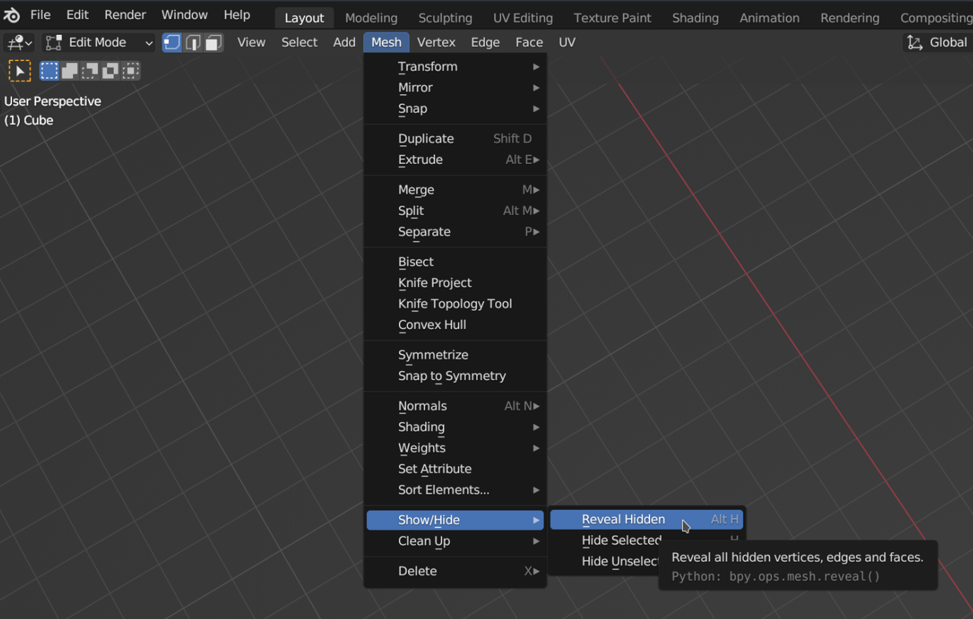Enable vertex select mode
Image resolution: width=973 pixels, height=619 pixels.
(172, 43)
